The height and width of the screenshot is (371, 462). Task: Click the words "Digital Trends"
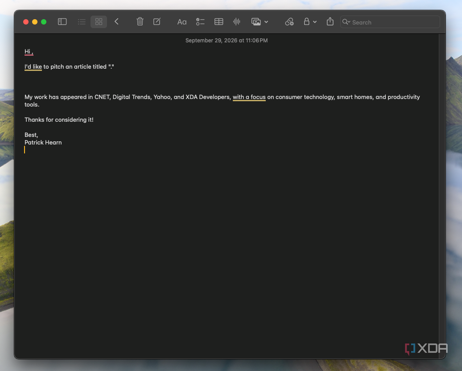[132, 97]
